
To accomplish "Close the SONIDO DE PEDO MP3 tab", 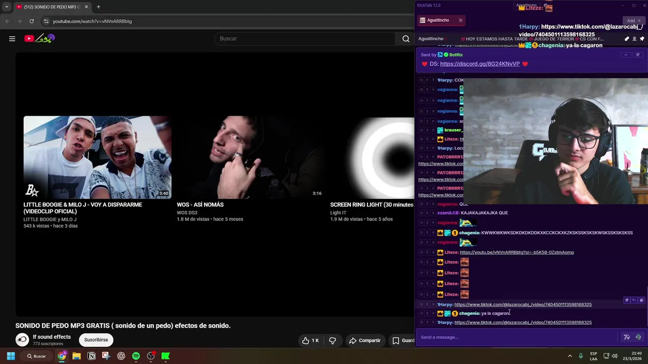I will pos(86,7).
